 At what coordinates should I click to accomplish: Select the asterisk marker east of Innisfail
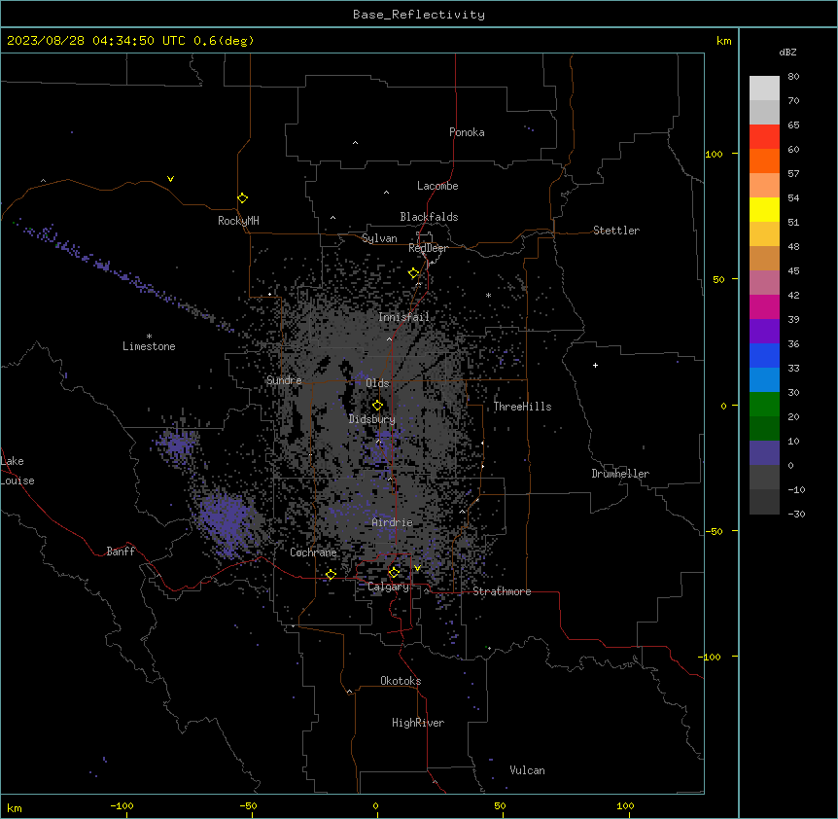488,295
